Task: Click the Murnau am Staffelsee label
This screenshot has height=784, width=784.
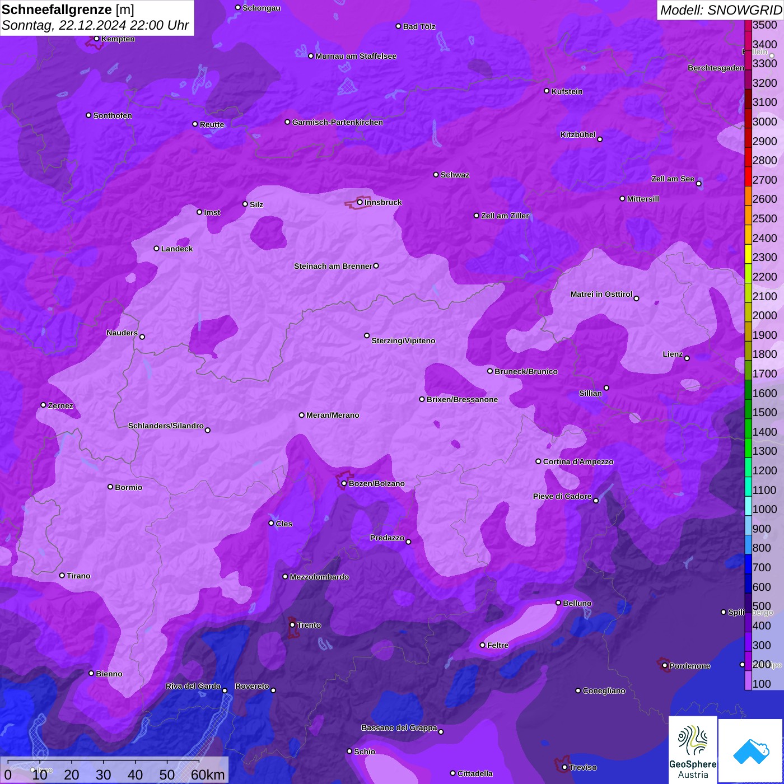Action: point(356,56)
